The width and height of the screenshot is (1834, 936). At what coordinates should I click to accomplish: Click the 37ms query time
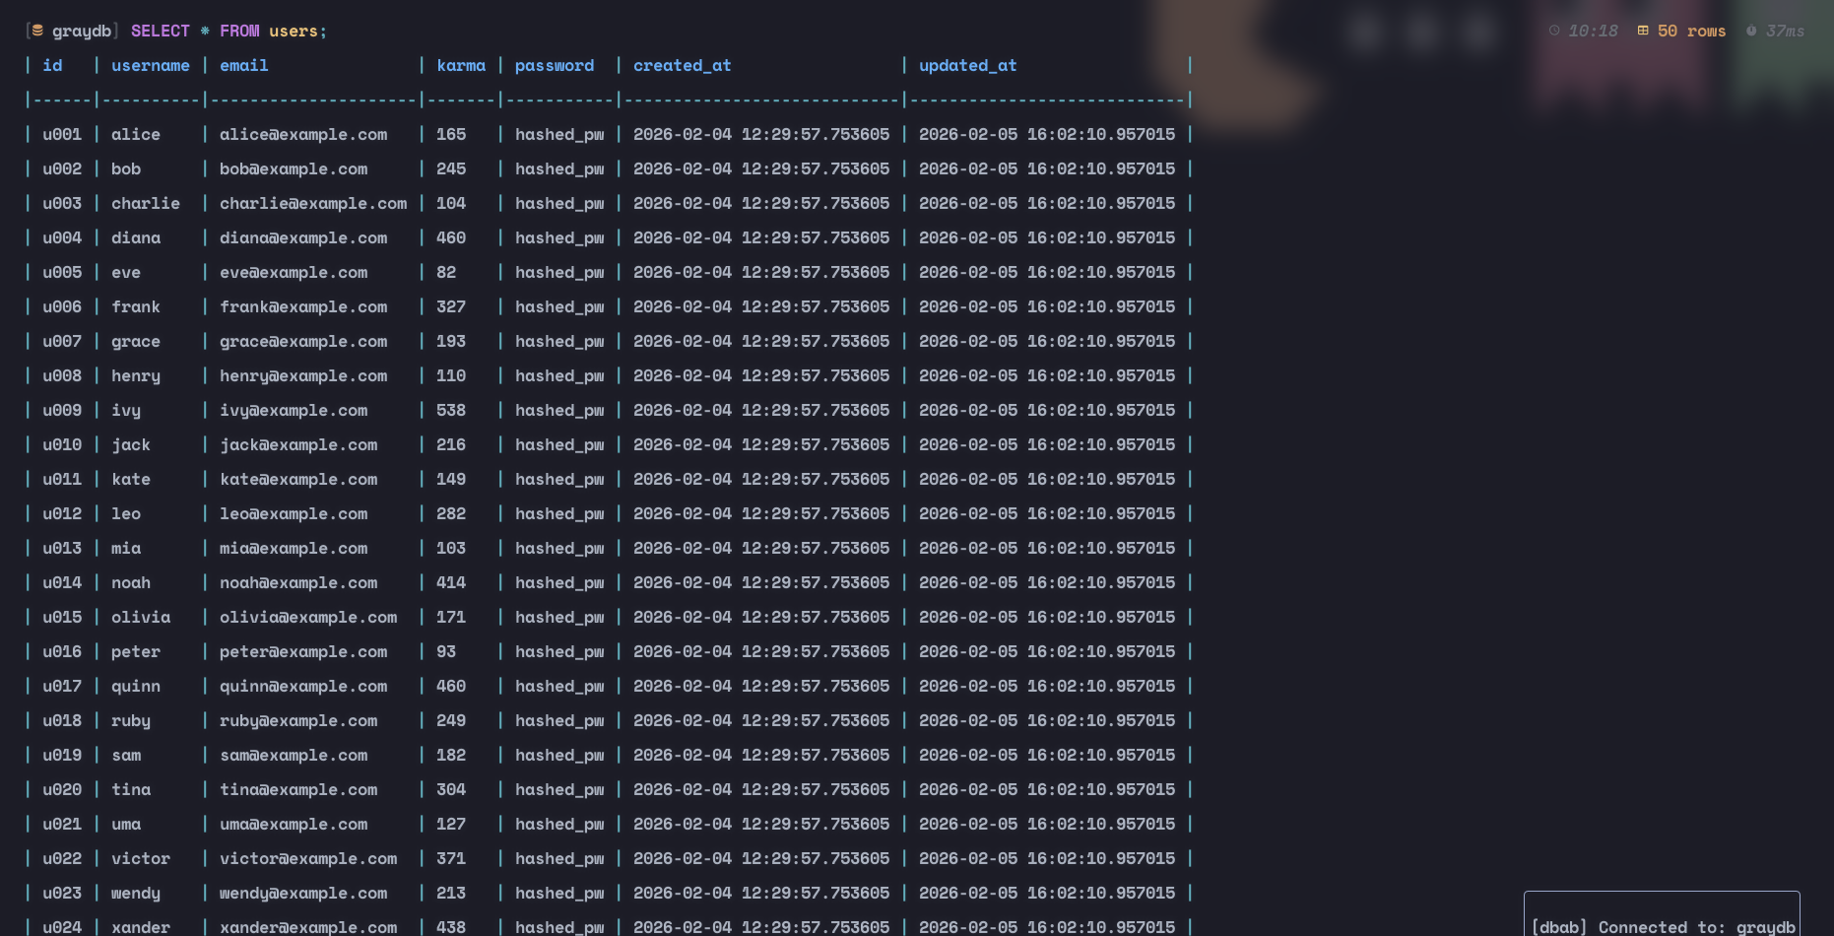tap(1785, 31)
